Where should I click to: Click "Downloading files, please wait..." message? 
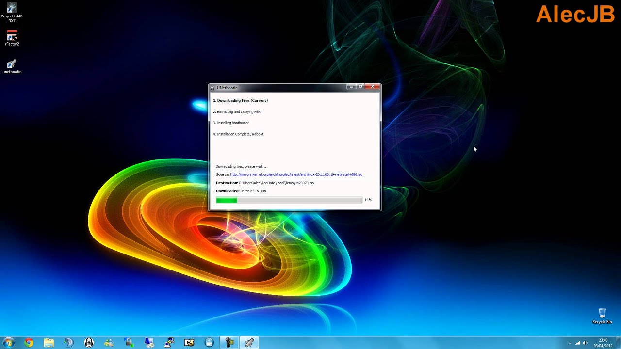click(x=241, y=166)
